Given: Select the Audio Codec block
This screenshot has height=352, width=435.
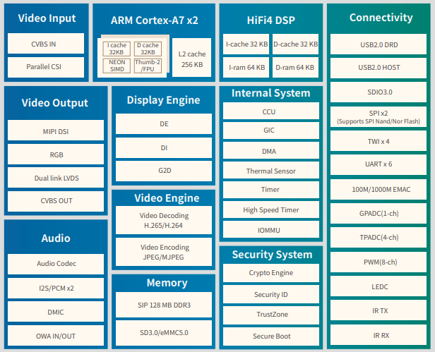Looking at the screenshot, I should [55, 264].
